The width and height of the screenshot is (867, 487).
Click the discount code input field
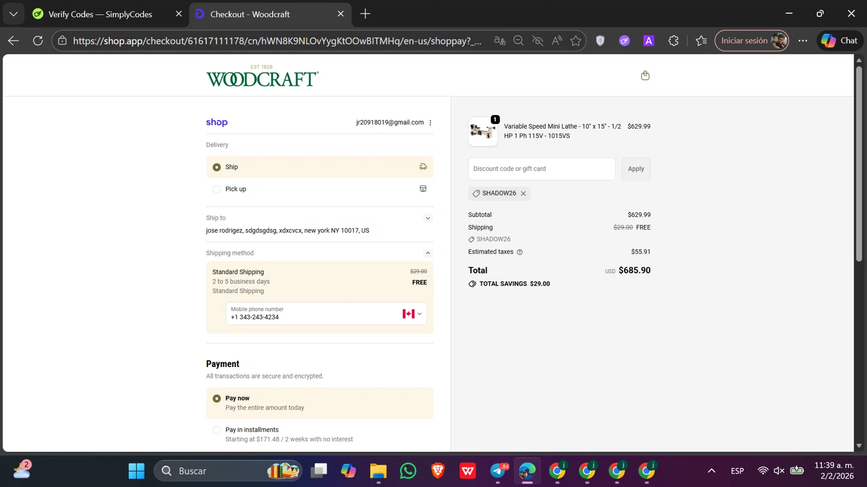click(x=542, y=169)
